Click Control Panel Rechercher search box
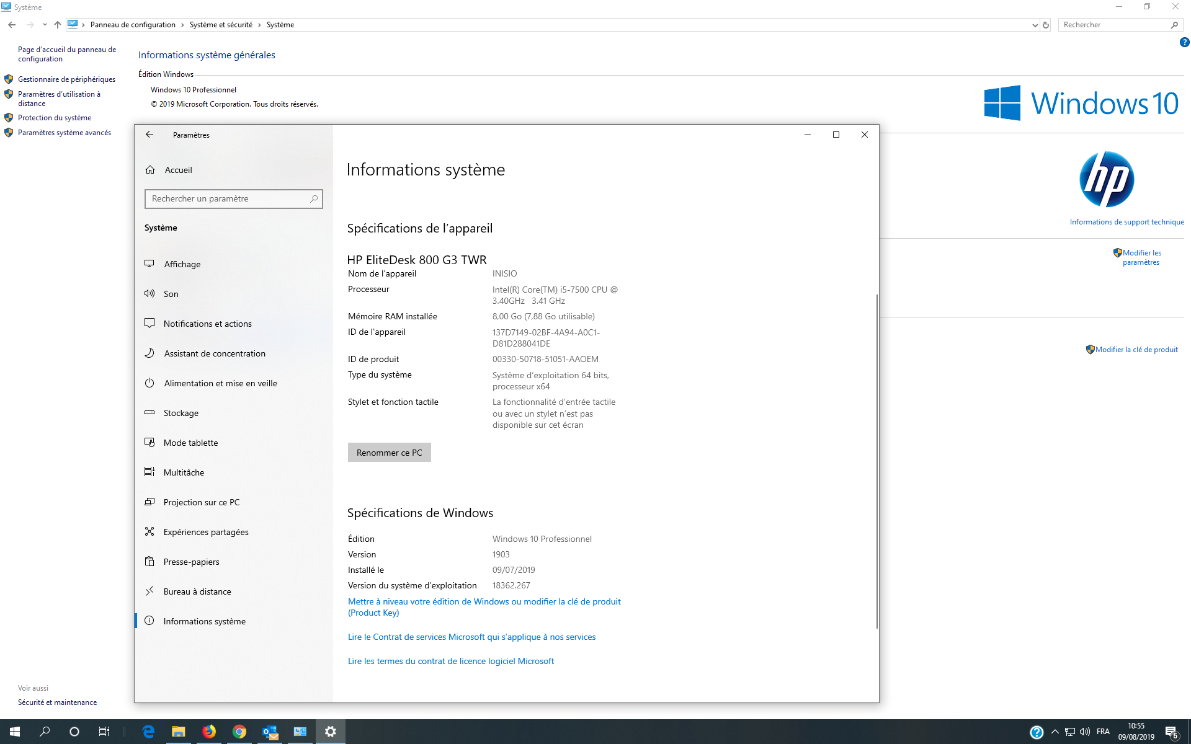The width and height of the screenshot is (1191, 744). [1120, 25]
